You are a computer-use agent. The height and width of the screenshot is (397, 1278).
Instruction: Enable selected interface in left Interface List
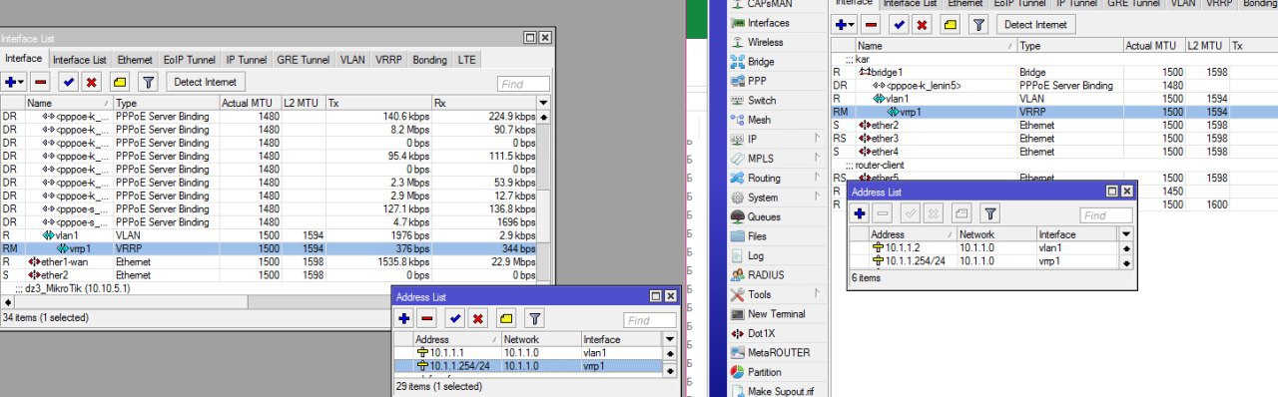point(69,82)
